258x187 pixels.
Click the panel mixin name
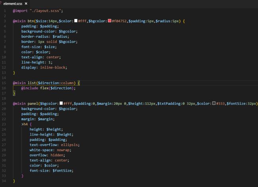click(x=33, y=104)
